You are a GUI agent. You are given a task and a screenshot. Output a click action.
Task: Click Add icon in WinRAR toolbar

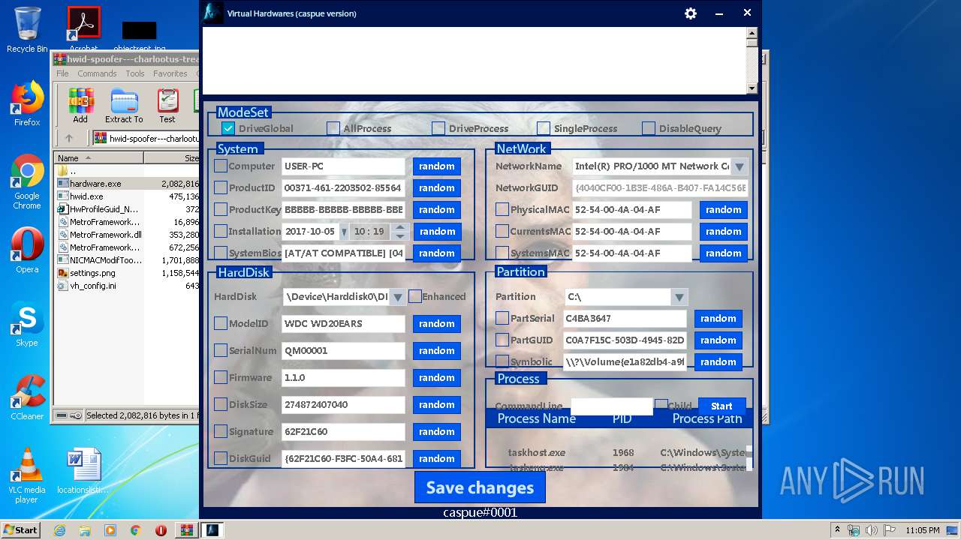80,106
